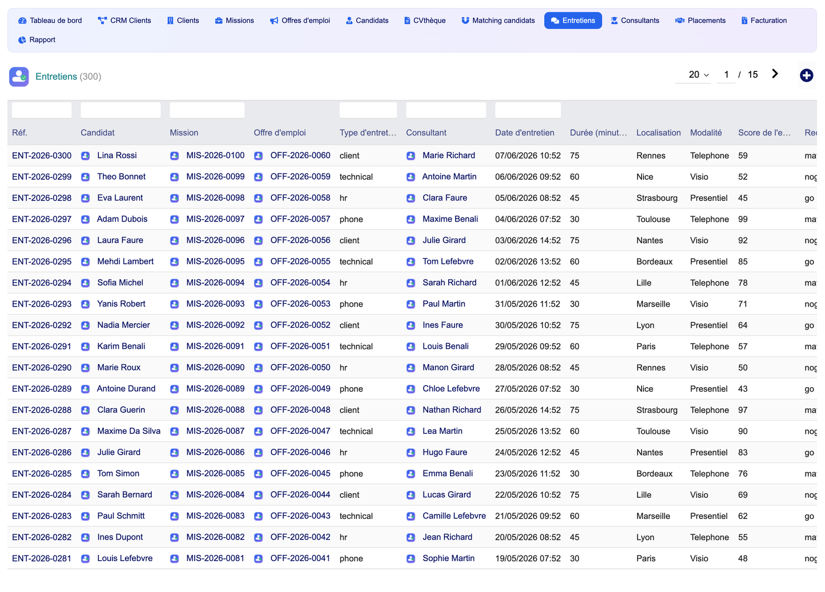Sort by Candidat column header
Viewport: 825px width, 592px height.
coord(98,132)
